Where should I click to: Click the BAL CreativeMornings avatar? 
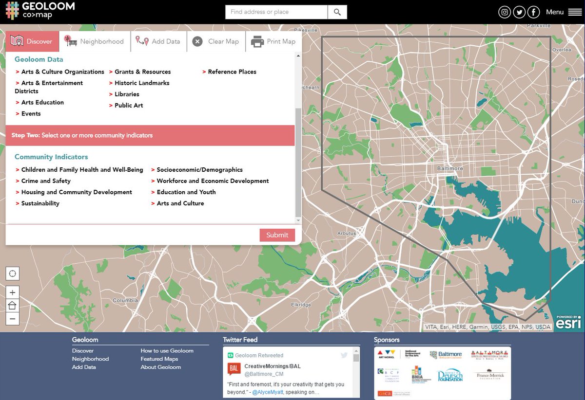[234, 369]
